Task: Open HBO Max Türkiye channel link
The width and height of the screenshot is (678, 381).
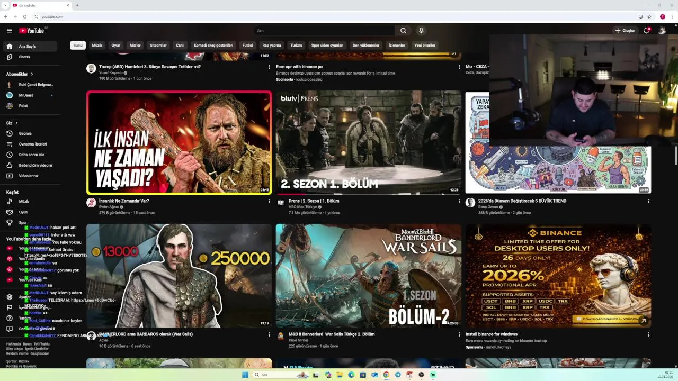Action: [303, 207]
